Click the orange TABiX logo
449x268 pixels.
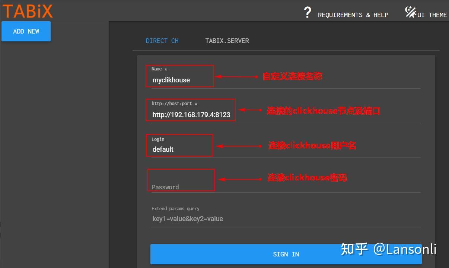click(27, 11)
